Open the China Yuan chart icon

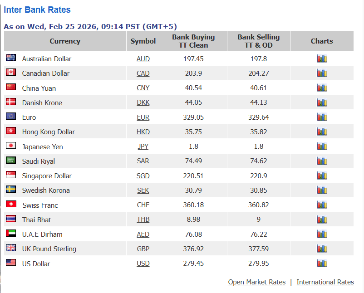322,88
